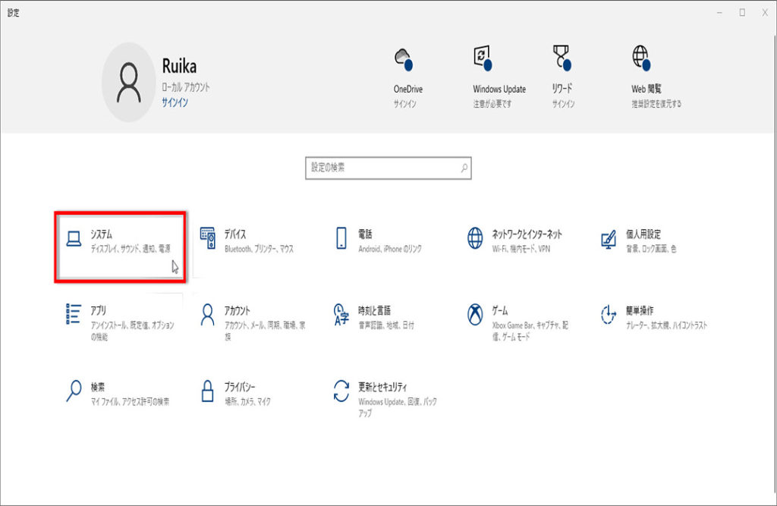Click the 検索 magnifier category icon
Screen dimensions: 777x506
coord(74,391)
